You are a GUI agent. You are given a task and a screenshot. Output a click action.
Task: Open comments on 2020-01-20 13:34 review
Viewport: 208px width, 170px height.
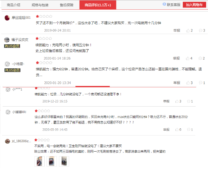click(202, 83)
